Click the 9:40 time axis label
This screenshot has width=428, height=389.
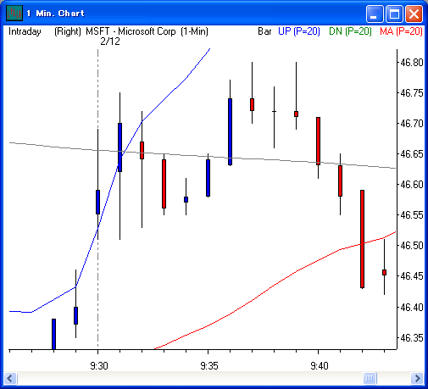pyautogui.click(x=320, y=366)
